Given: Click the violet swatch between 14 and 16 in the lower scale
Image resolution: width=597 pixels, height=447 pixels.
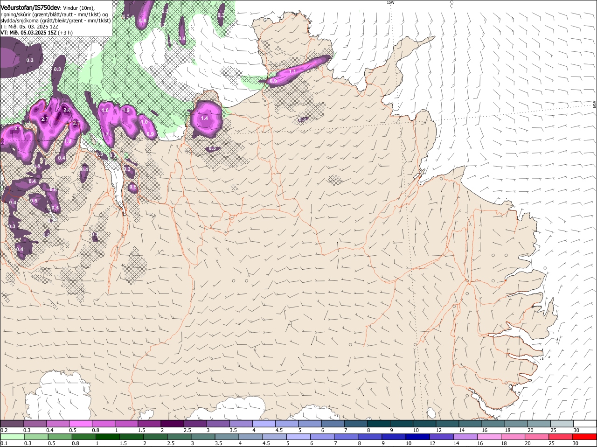Looking at the screenshot, I should click(x=465, y=437).
